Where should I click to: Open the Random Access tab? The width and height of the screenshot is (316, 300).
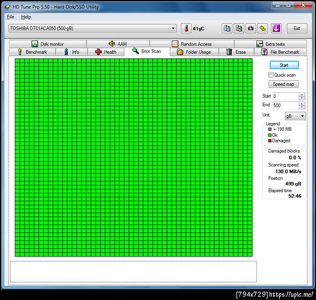coord(192,44)
